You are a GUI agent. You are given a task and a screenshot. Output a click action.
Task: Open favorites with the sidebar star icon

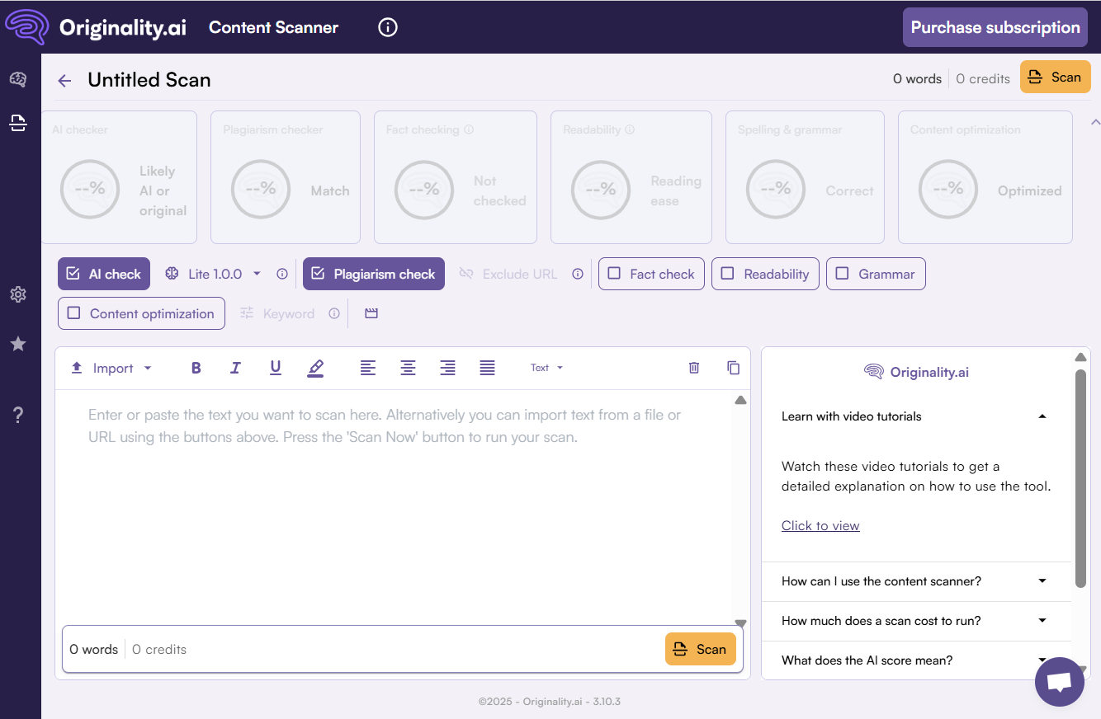18,344
